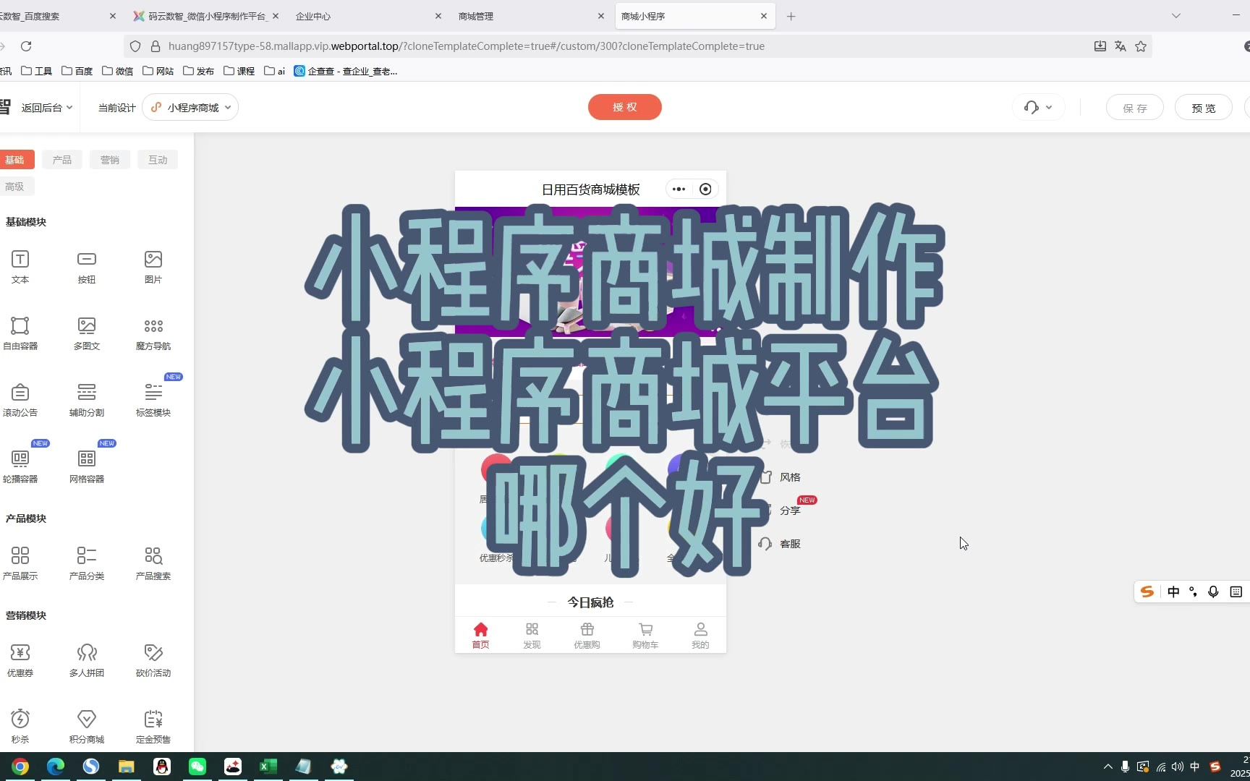Click the capsule close circle icon
Screen dimensions: 1250x781
pyautogui.click(x=705, y=189)
